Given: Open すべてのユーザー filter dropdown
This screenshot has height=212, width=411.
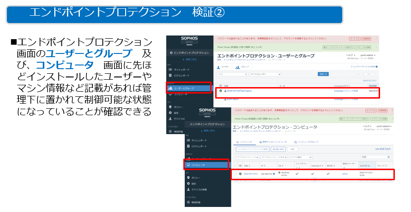Looking at the screenshot, I should click(x=265, y=74).
